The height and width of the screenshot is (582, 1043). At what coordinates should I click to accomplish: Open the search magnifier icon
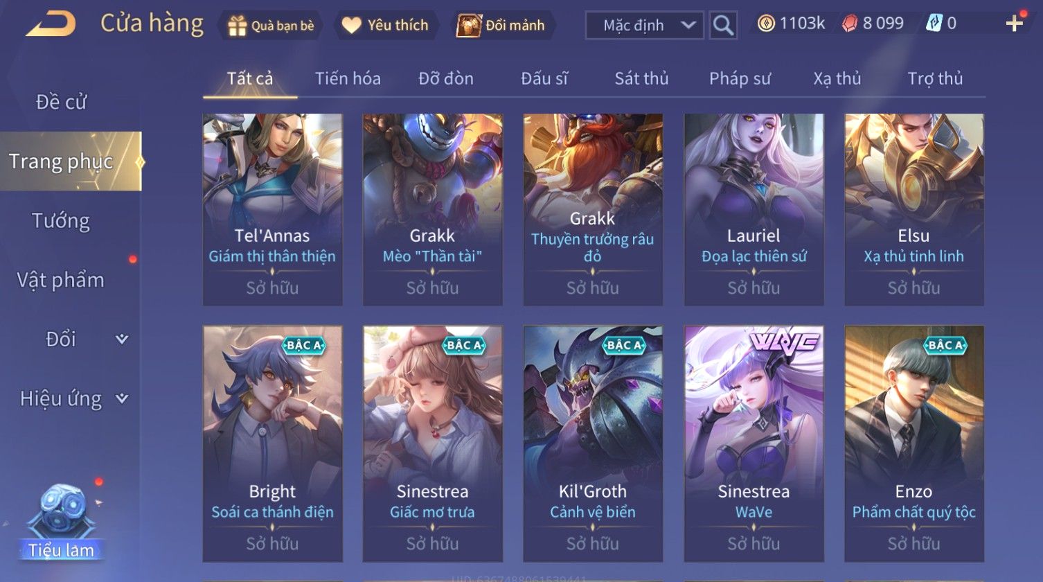[723, 26]
